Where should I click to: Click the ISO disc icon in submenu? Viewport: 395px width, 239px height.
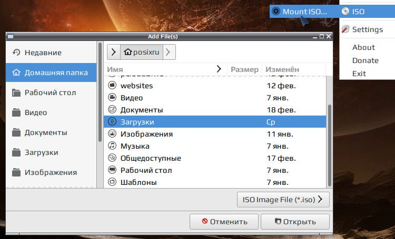345,12
